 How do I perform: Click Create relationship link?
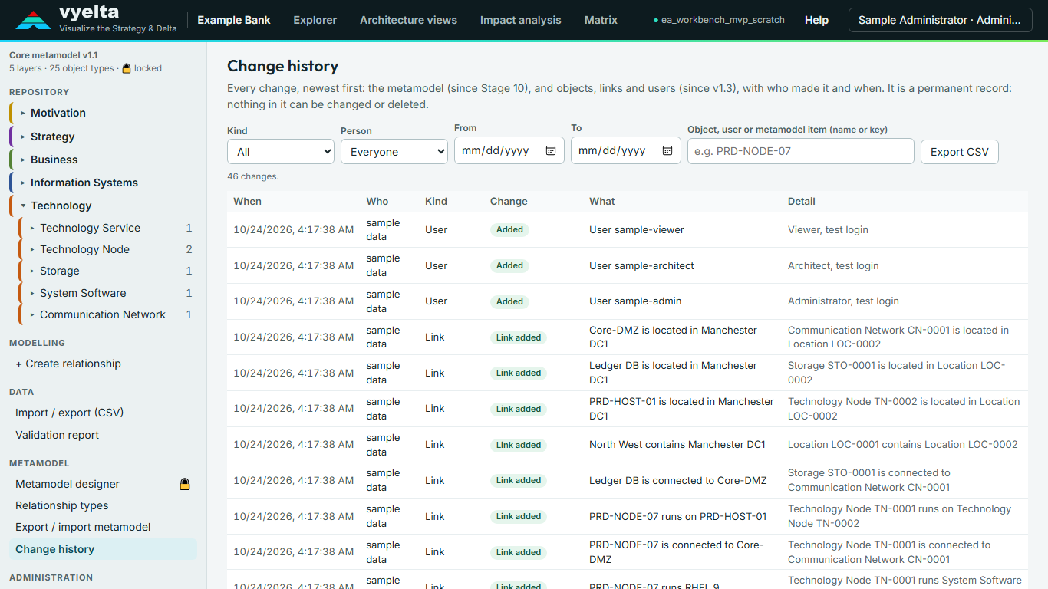68,364
